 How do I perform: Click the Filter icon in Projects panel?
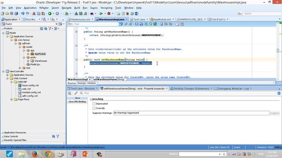(50, 29)
